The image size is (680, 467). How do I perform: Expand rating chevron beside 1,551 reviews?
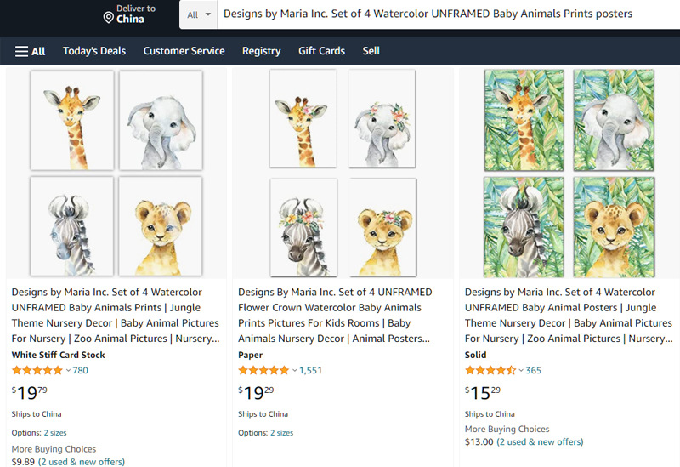pos(295,371)
